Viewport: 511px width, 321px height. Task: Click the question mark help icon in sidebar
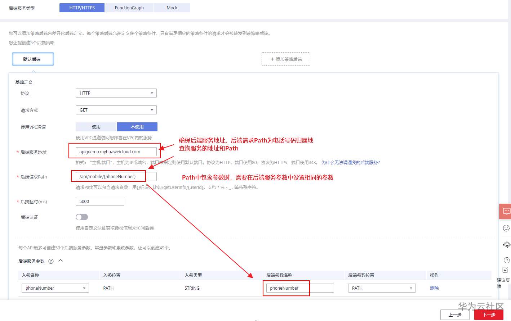pyautogui.click(x=506, y=260)
